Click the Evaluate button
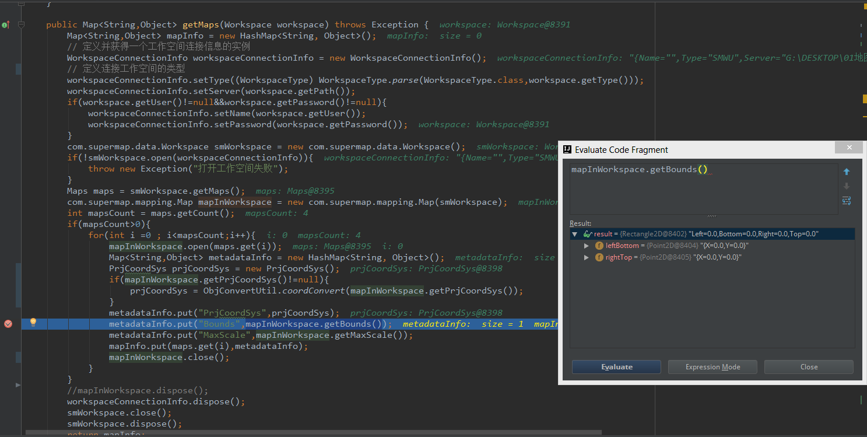The image size is (867, 437). coord(616,367)
